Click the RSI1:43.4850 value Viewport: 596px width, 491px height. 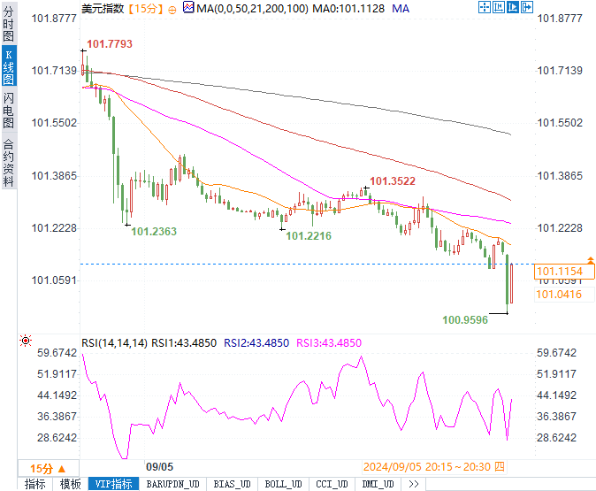click(184, 342)
